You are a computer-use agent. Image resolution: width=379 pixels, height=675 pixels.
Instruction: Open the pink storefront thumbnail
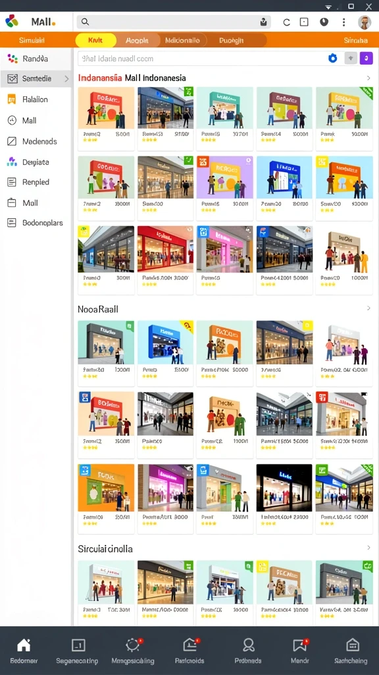tap(225, 249)
